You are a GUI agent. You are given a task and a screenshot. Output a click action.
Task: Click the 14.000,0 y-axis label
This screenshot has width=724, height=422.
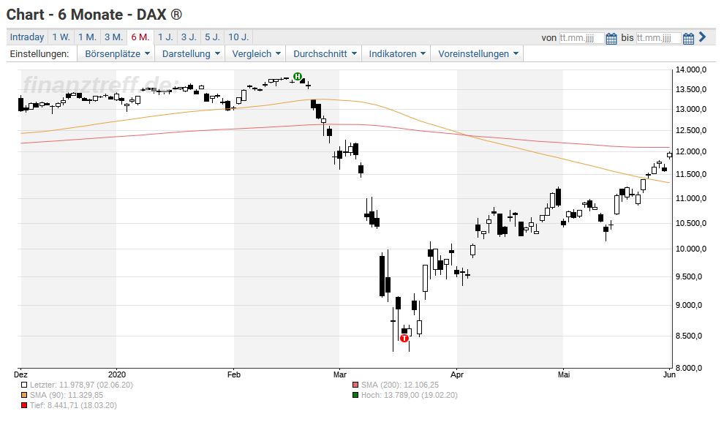(x=691, y=69)
